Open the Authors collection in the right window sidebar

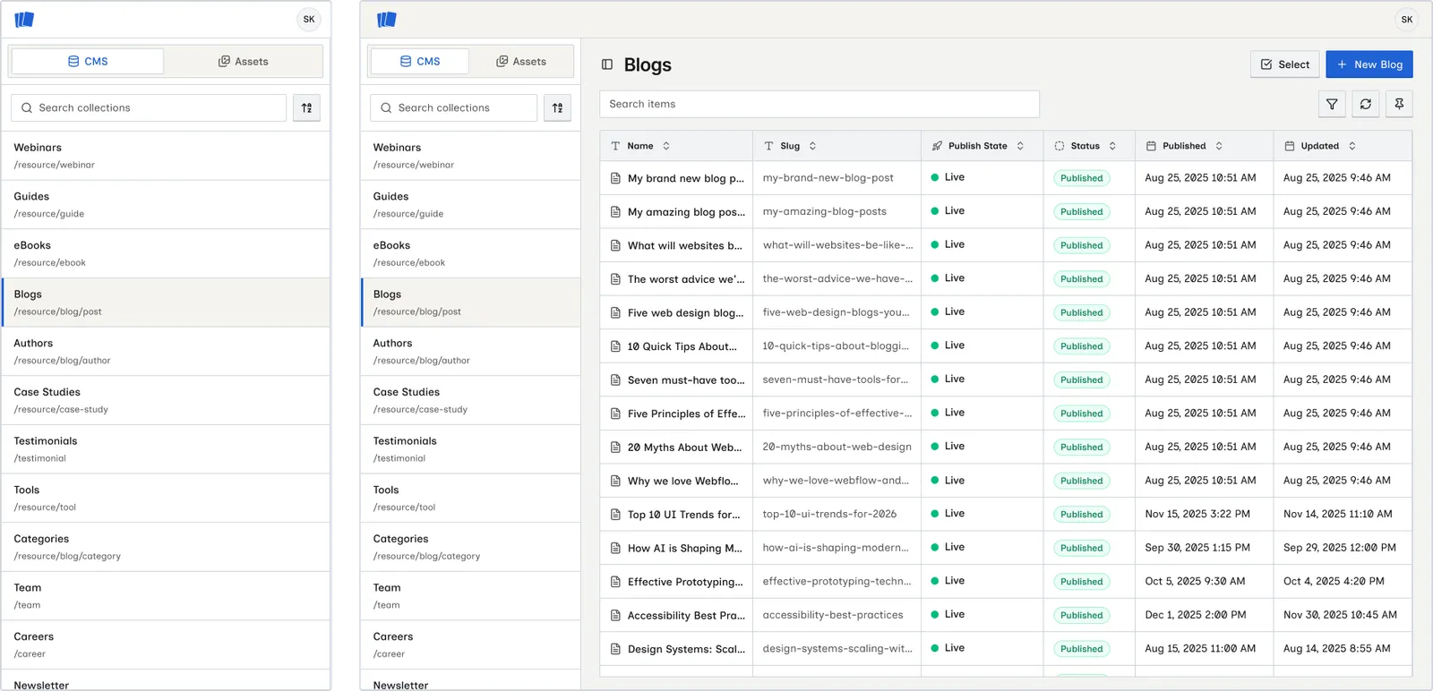pos(471,352)
